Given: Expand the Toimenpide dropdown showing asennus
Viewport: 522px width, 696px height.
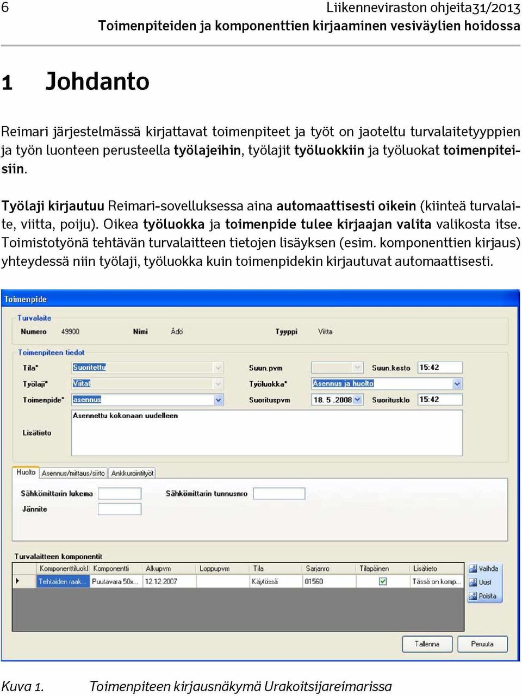Looking at the screenshot, I should pyautogui.click(x=219, y=400).
